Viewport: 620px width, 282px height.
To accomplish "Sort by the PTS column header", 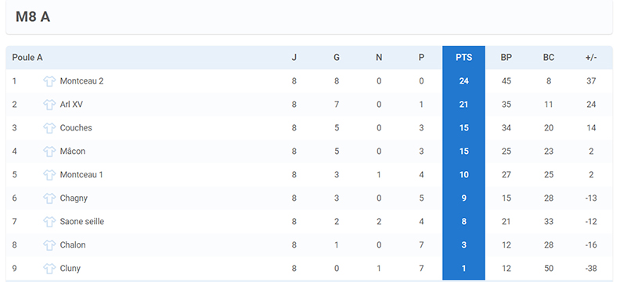I will tap(463, 58).
